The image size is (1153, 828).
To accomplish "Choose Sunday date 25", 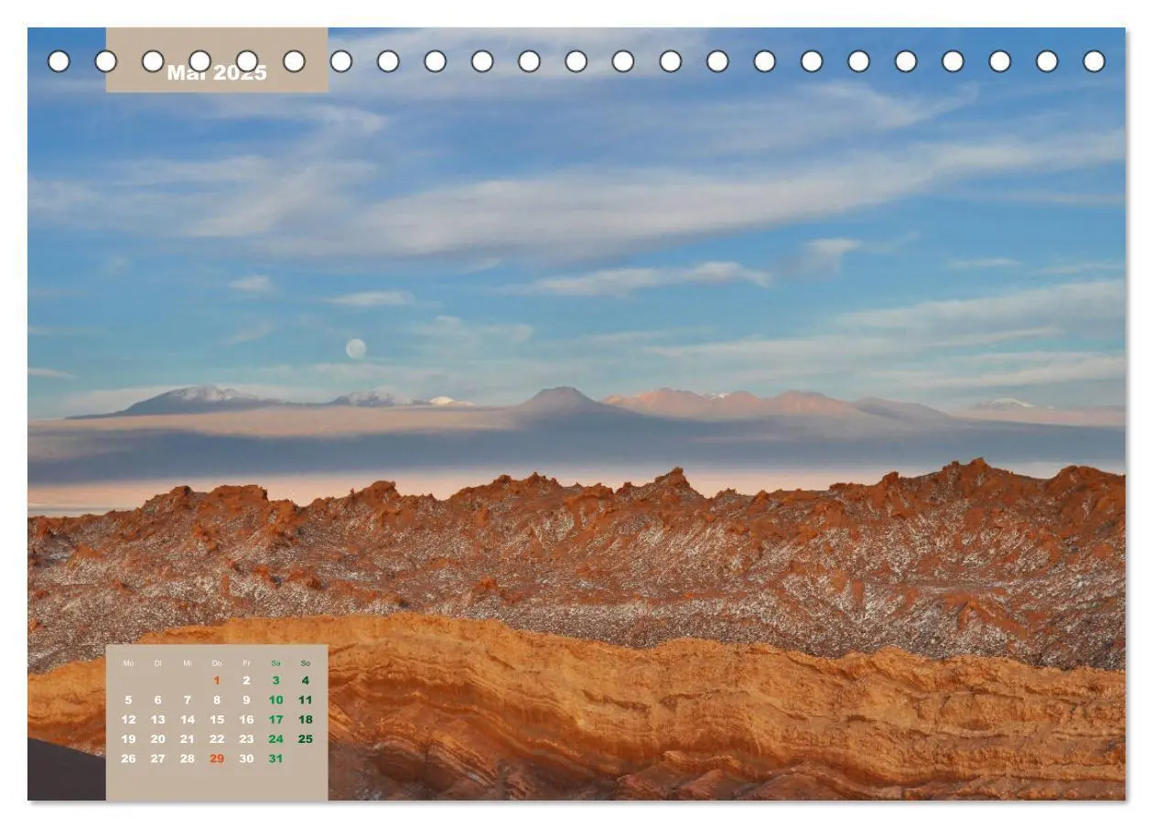I will [x=306, y=739].
